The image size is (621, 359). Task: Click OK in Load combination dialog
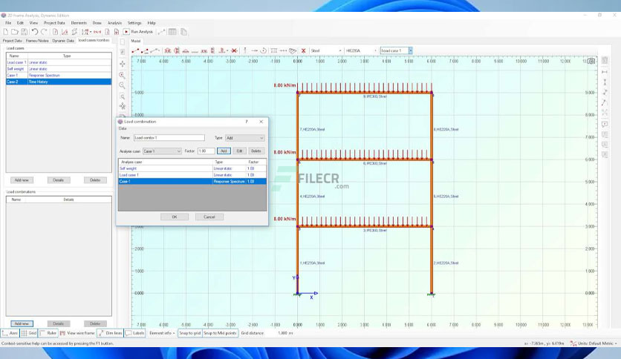tap(175, 217)
